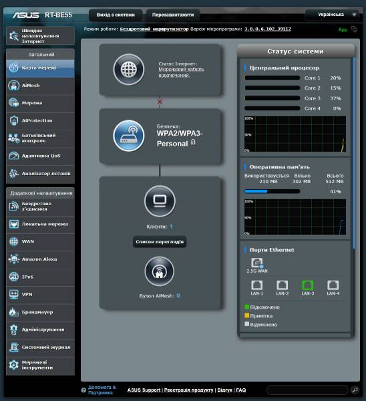Open Брандмауер menu item label
This screenshot has height=401, width=366.
tap(37, 312)
